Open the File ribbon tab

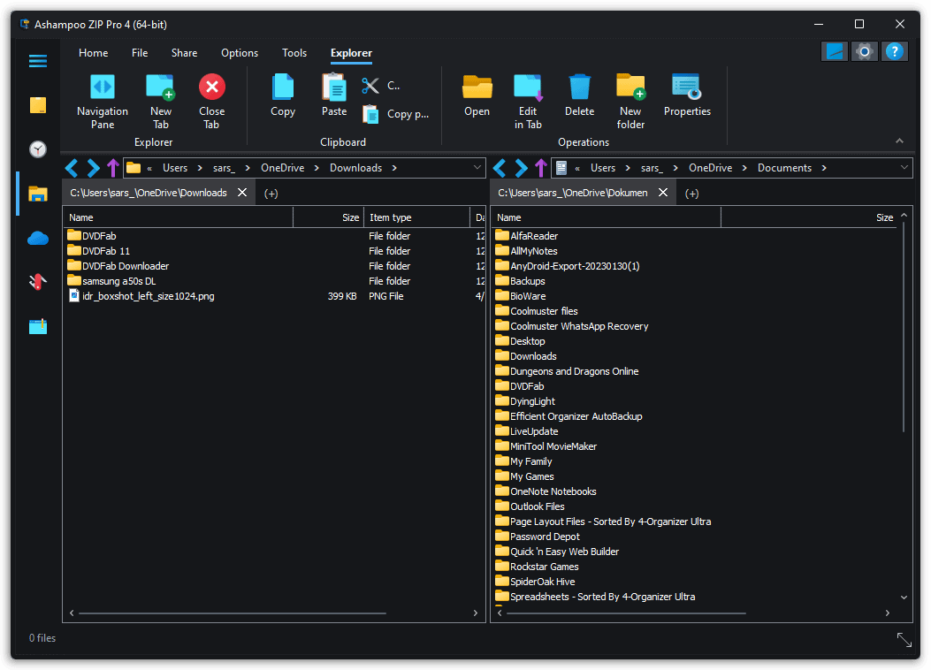[140, 53]
